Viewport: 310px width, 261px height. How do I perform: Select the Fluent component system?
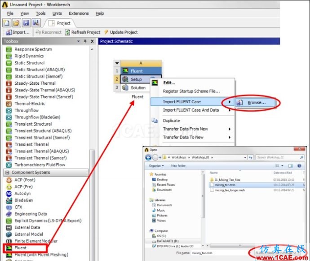[x=20, y=248]
